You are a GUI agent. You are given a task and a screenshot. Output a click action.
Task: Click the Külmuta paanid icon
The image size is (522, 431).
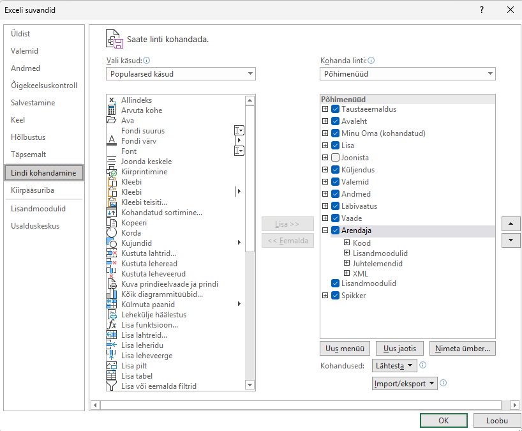[111, 305]
